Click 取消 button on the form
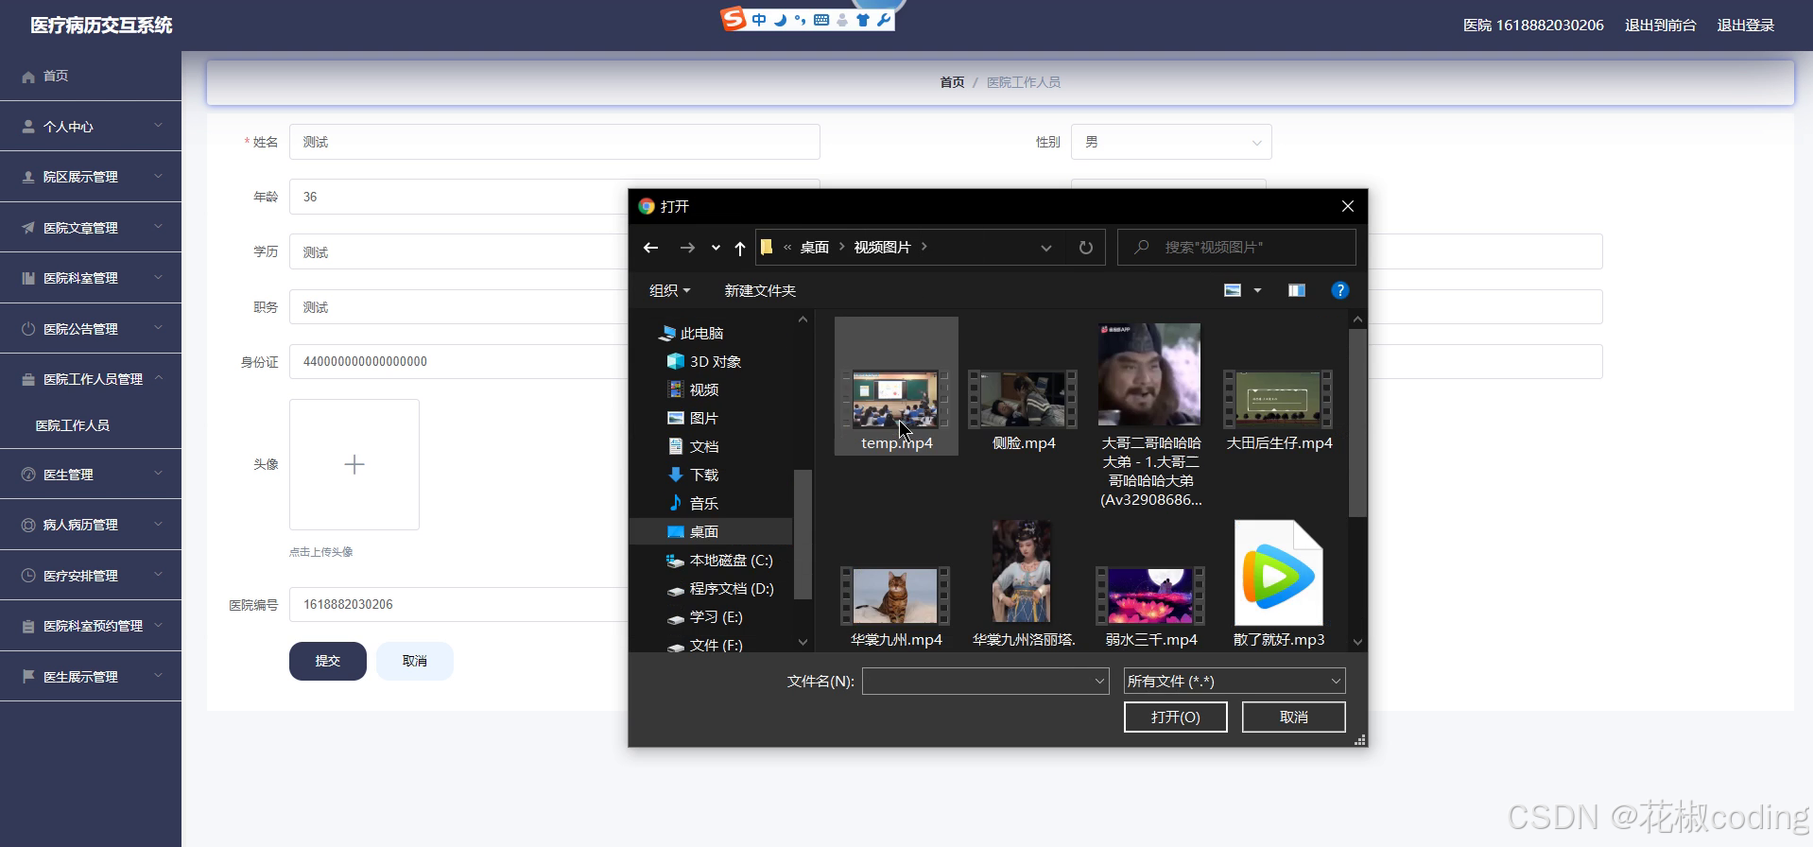 pyautogui.click(x=415, y=661)
